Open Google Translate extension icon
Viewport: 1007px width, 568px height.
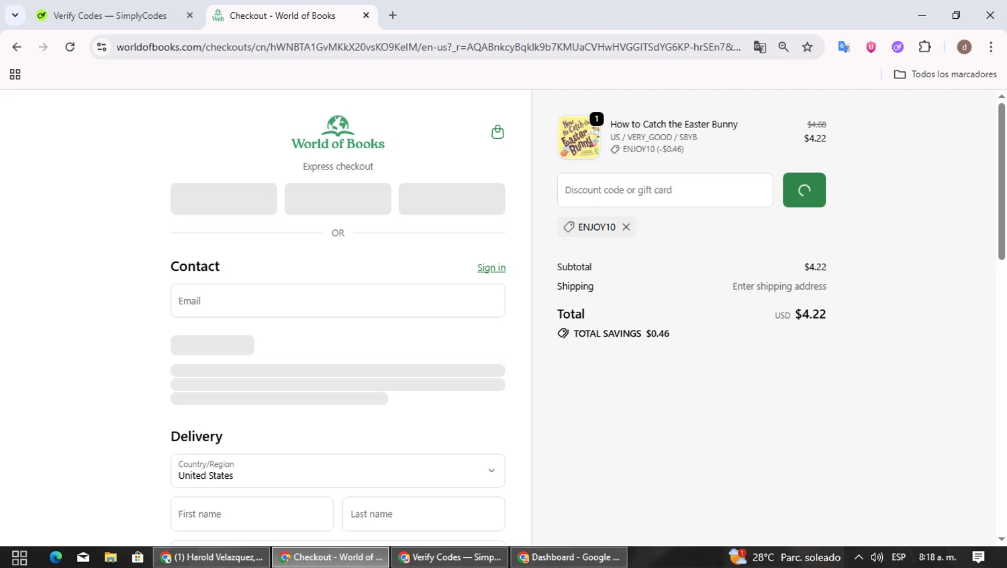(x=844, y=47)
